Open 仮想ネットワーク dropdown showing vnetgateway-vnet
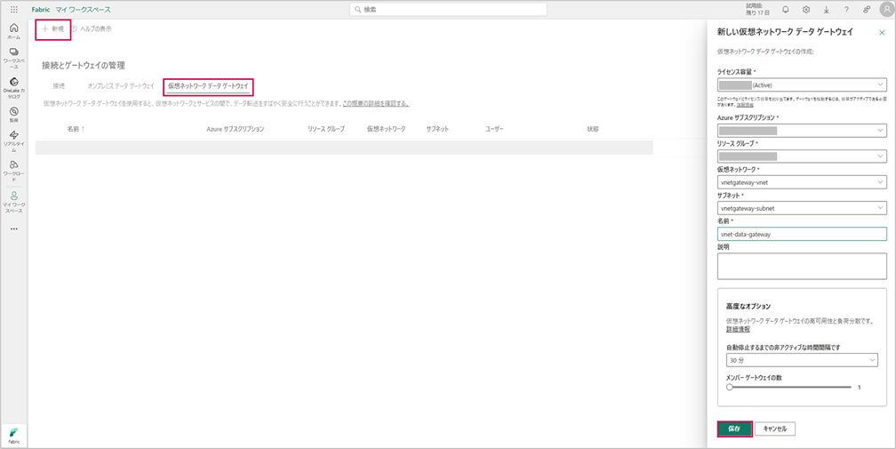 click(802, 183)
